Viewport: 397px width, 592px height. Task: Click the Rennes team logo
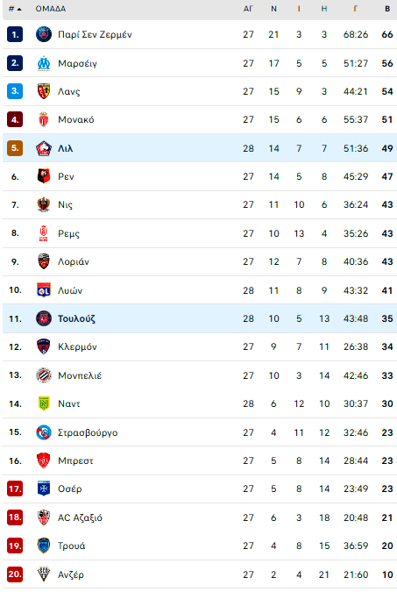pos(44,176)
